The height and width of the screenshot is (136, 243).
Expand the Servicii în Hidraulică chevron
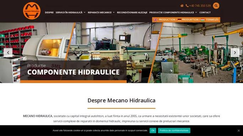tap(85, 12)
